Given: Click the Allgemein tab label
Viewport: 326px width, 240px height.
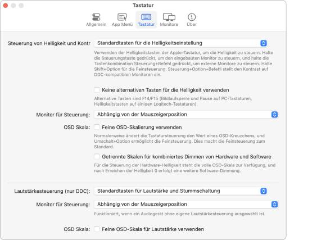Looking at the screenshot, I should click(96, 24).
